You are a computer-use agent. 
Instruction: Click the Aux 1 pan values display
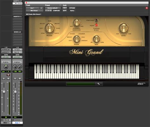(17, 71)
